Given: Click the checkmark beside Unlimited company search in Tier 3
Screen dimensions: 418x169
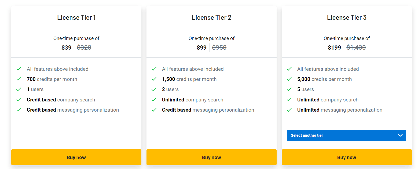Looking at the screenshot, I should (289, 100).
